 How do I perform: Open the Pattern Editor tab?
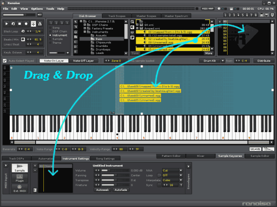tap(171, 156)
